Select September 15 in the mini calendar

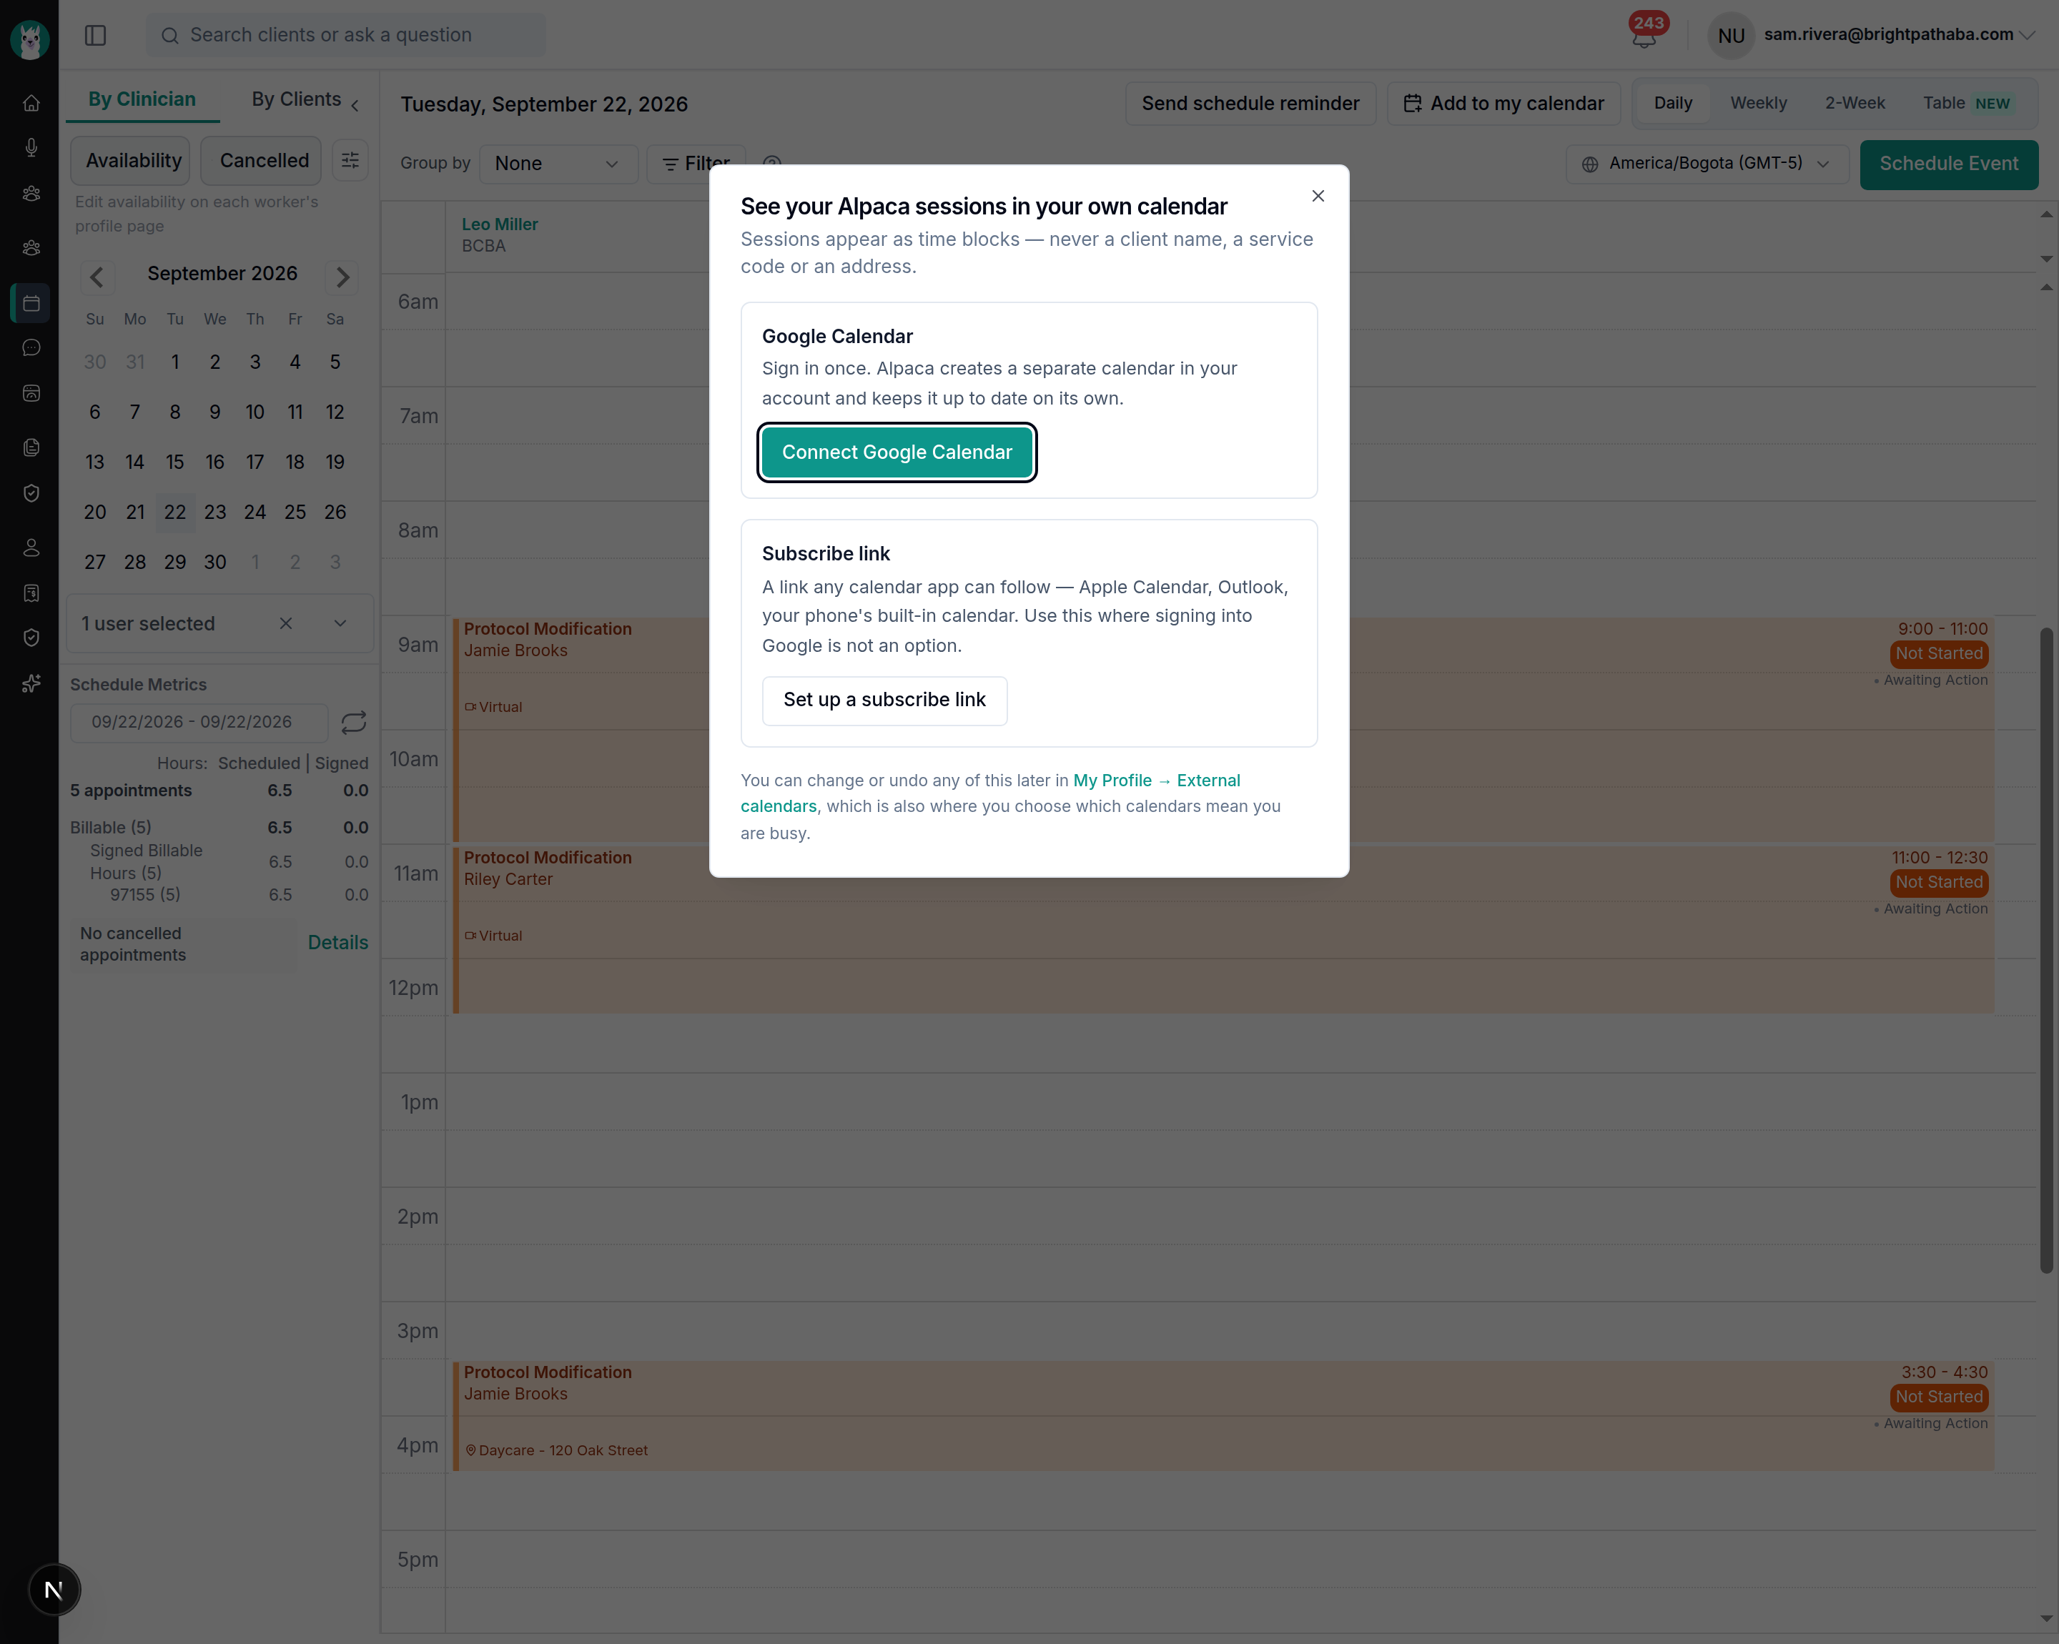click(174, 462)
